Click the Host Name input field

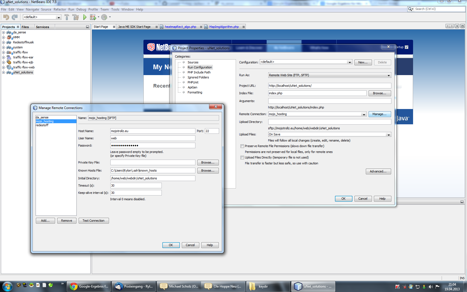point(153,131)
